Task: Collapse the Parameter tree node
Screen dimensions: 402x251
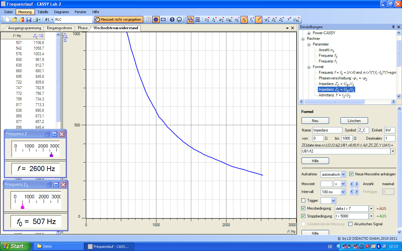Action: 309,44
